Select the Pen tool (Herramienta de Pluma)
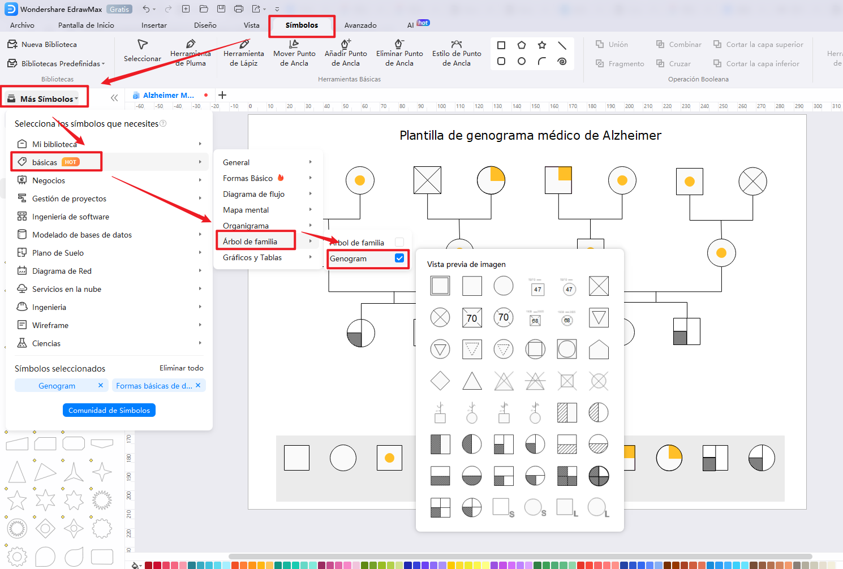 click(191, 53)
